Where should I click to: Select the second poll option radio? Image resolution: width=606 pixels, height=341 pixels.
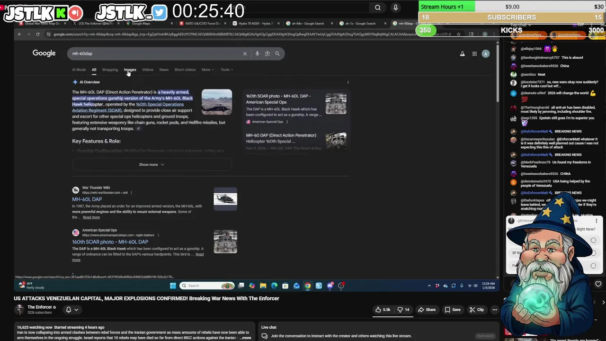pos(593,253)
